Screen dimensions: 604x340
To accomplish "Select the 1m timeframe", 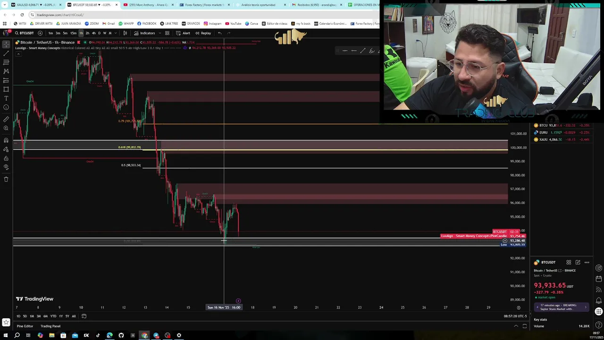I will 50,33.
